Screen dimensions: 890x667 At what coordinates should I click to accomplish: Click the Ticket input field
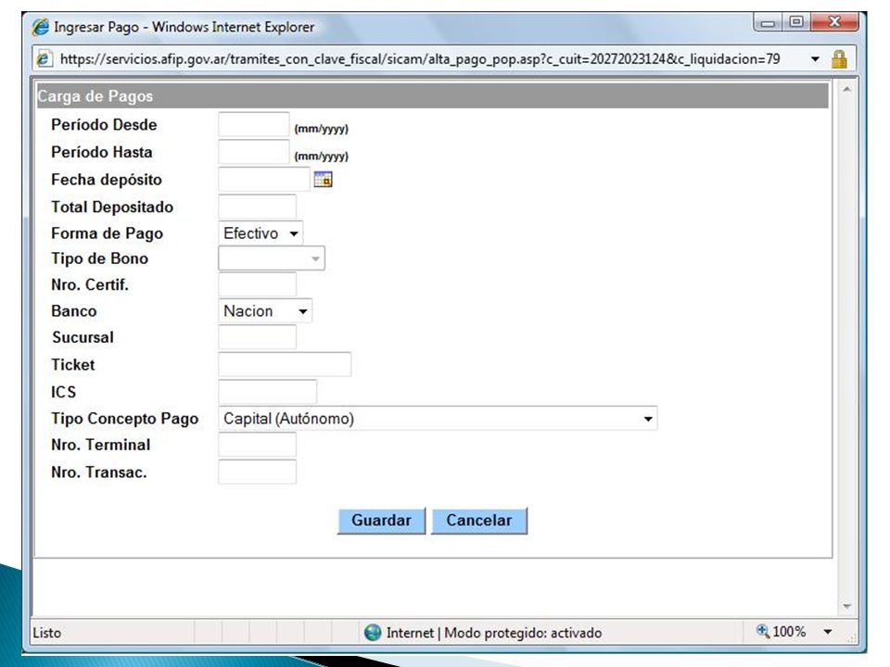[x=285, y=364]
